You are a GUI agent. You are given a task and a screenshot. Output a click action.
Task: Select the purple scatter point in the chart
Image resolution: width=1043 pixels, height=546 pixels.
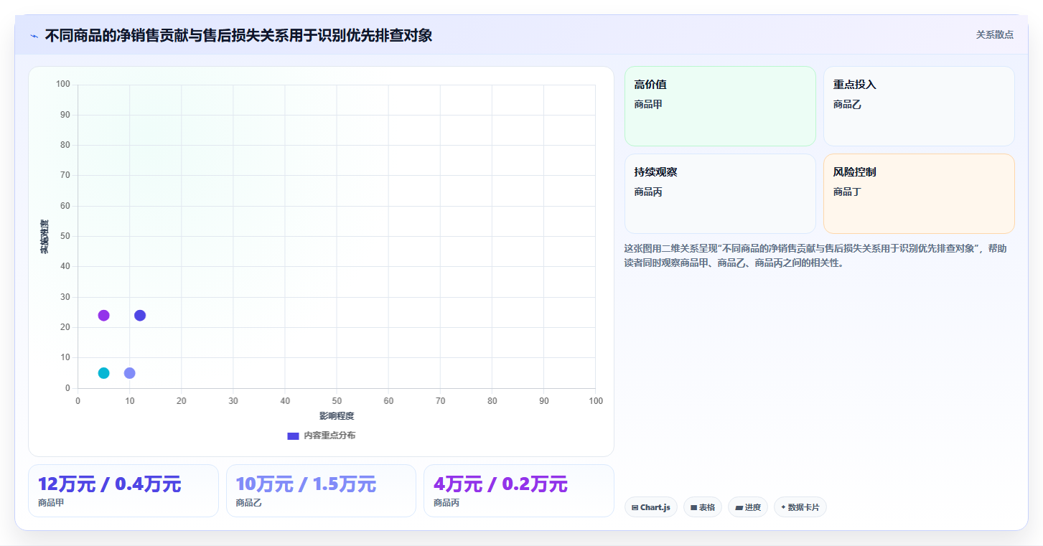tap(103, 316)
